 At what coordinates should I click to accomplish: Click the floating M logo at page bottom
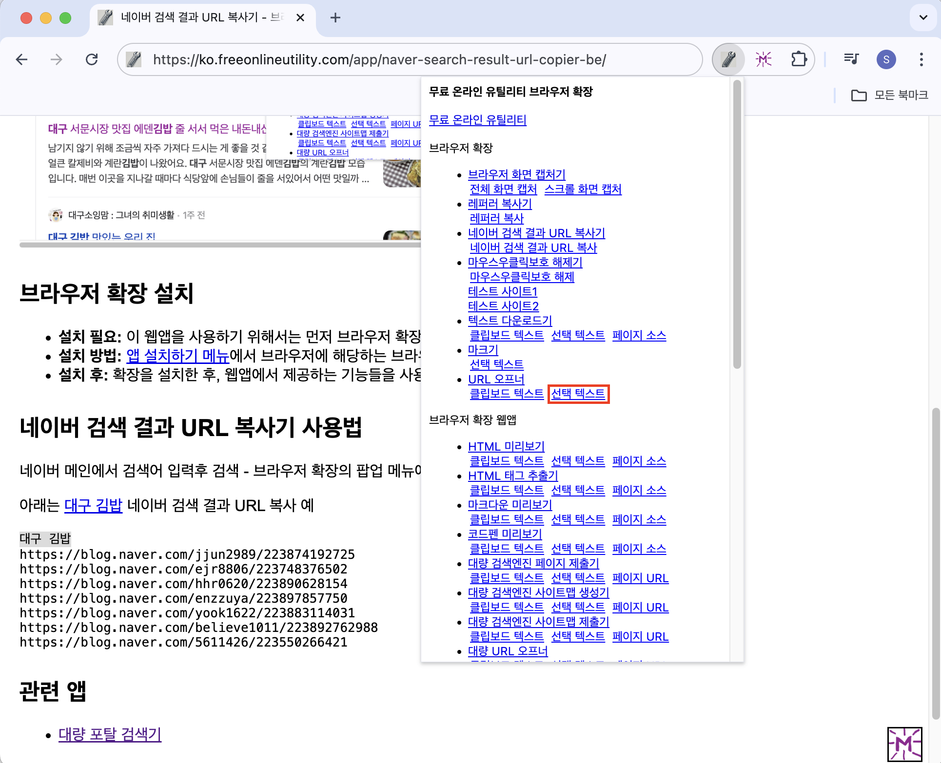point(904,744)
